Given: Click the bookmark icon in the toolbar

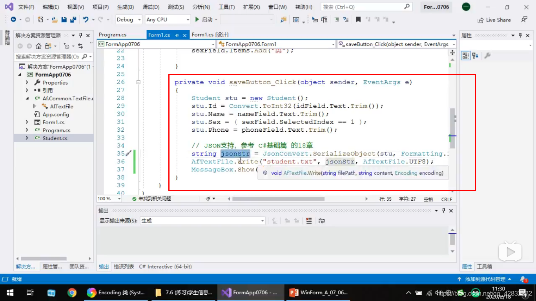Looking at the screenshot, I should pyautogui.click(x=358, y=20).
